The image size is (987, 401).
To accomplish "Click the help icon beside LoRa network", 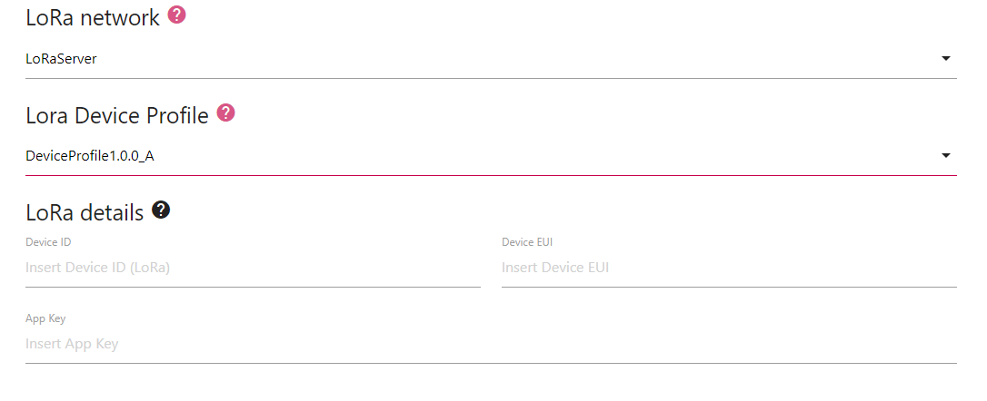I will [x=177, y=15].
